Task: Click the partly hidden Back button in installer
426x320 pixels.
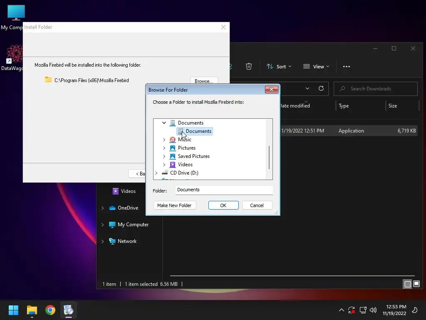Action: coord(136,174)
